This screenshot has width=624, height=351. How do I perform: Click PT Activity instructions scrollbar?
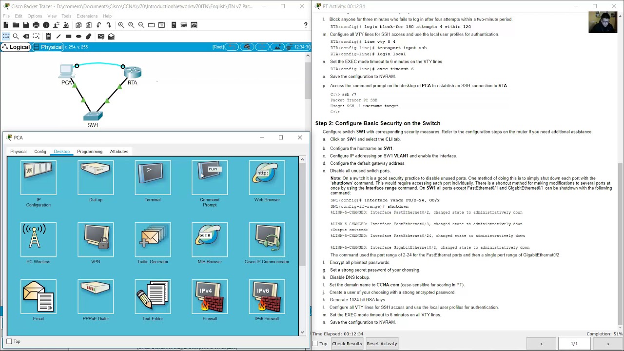click(x=620, y=244)
